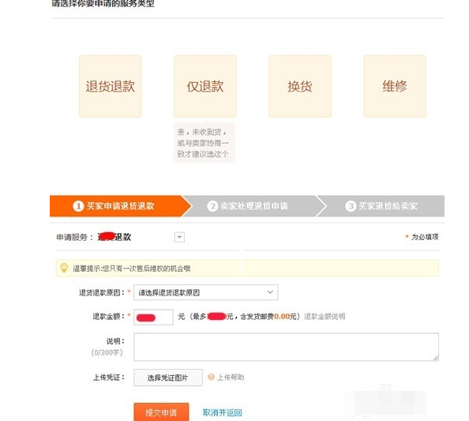Viewport: 469px width, 421px height.
Task: Pick the 换货 exchange option card
Action: [300, 86]
